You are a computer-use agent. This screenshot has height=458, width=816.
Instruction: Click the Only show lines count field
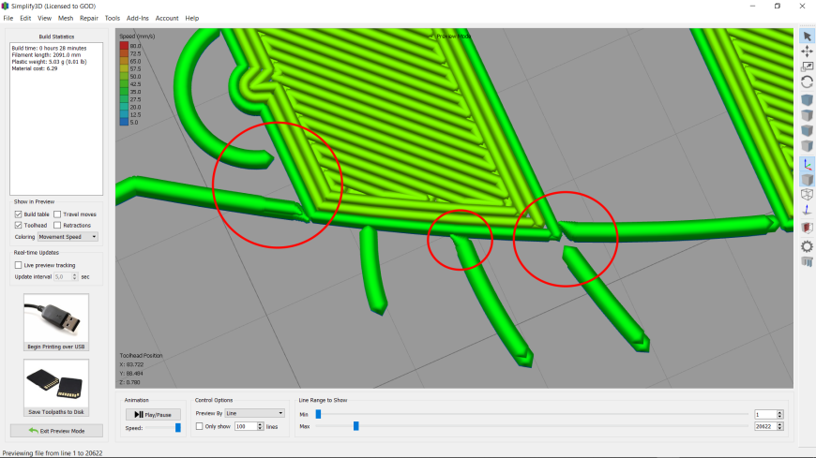(x=246, y=426)
